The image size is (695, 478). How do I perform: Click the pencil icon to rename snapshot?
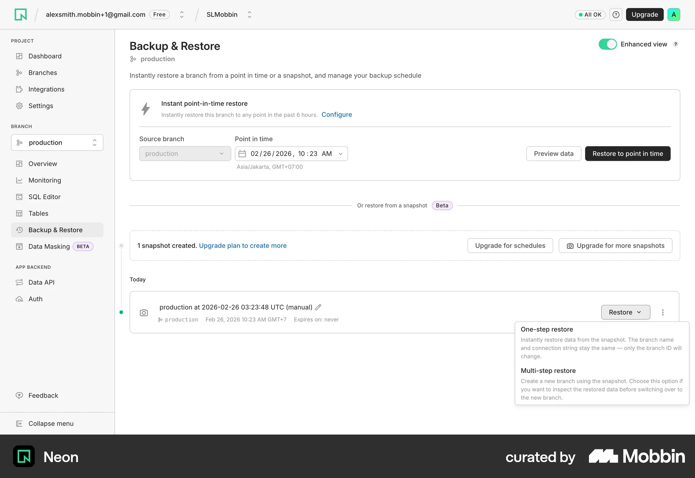(x=318, y=307)
